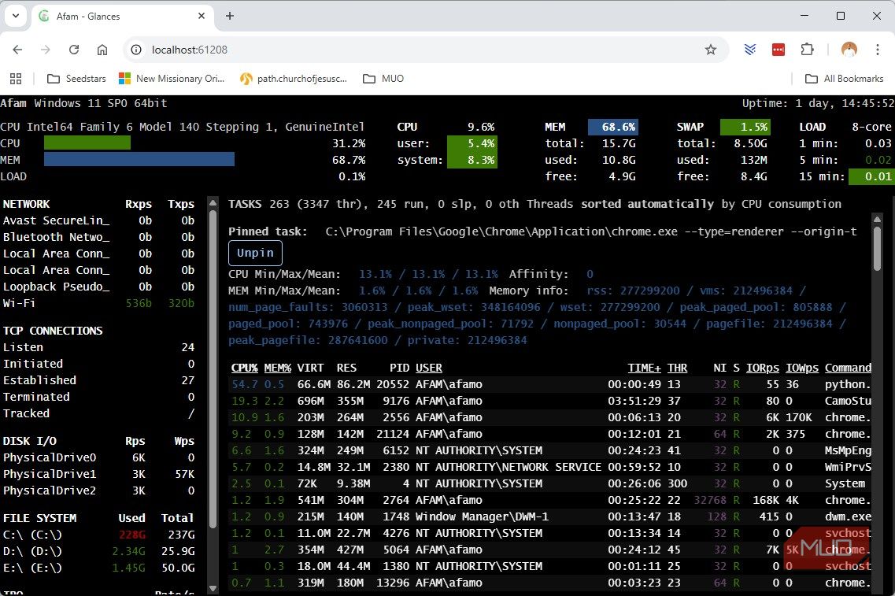
Task: Click the TCP CONNECTIONS section heading
Action: tap(53, 331)
